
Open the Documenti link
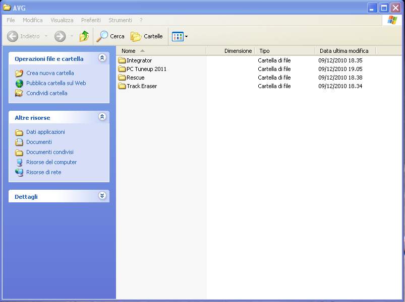[x=39, y=142]
